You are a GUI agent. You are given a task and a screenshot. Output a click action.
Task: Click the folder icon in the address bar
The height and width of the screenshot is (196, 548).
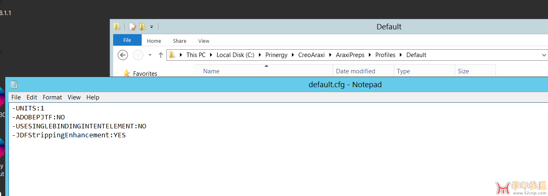(x=172, y=55)
